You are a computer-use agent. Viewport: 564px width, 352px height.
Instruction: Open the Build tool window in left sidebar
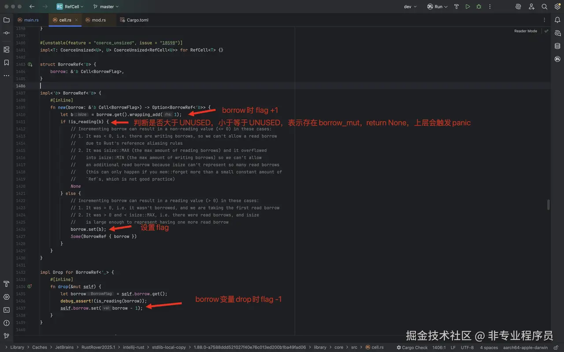coord(7,284)
